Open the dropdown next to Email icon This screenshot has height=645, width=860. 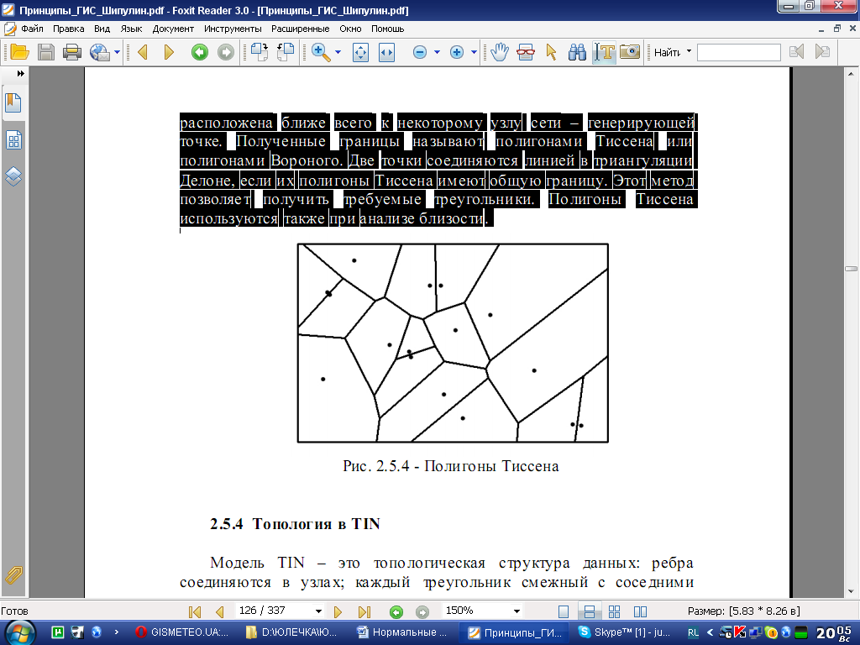point(117,52)
